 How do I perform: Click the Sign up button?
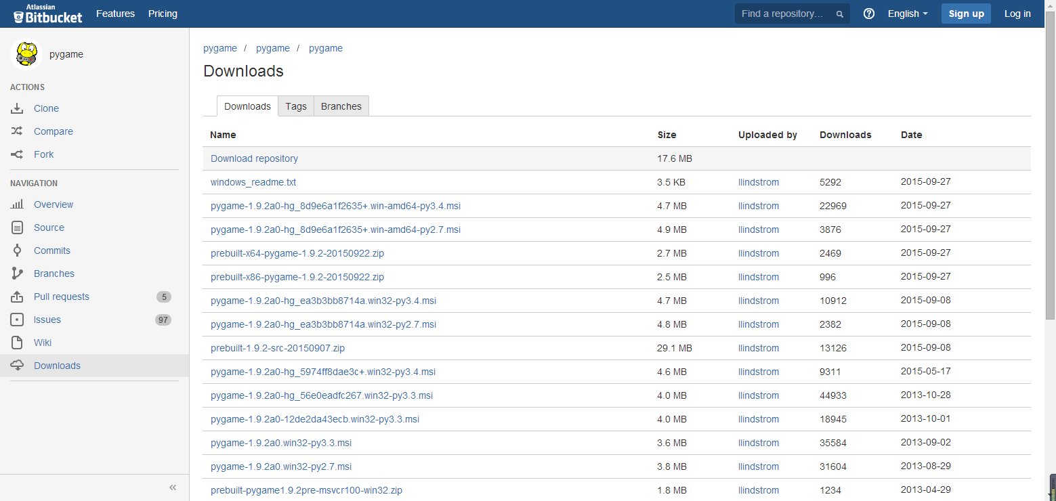[966, 14]
